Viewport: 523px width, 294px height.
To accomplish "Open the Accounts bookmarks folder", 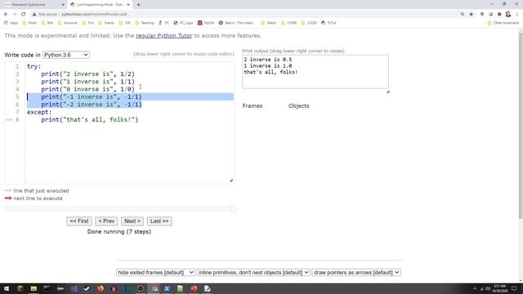I will click(68, 23).
